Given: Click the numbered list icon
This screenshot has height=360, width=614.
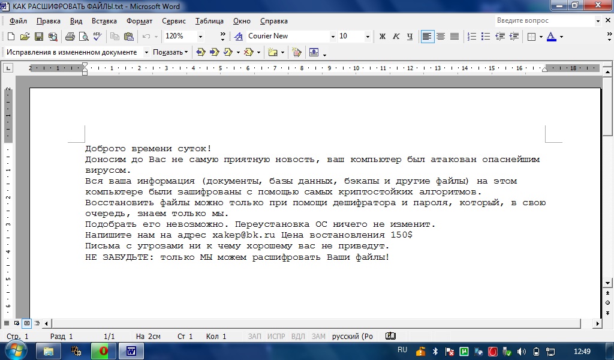Looking at the screenshot, I should [x=472, y=37].
